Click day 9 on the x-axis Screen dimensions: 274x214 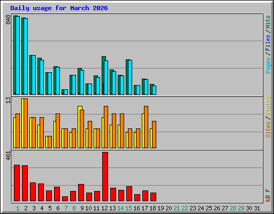82,208
